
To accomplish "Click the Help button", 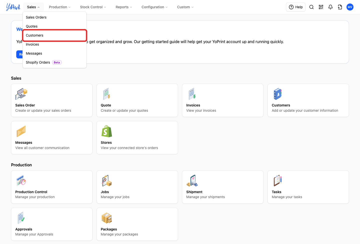I will pyautogui.click(x=296, y=7).
